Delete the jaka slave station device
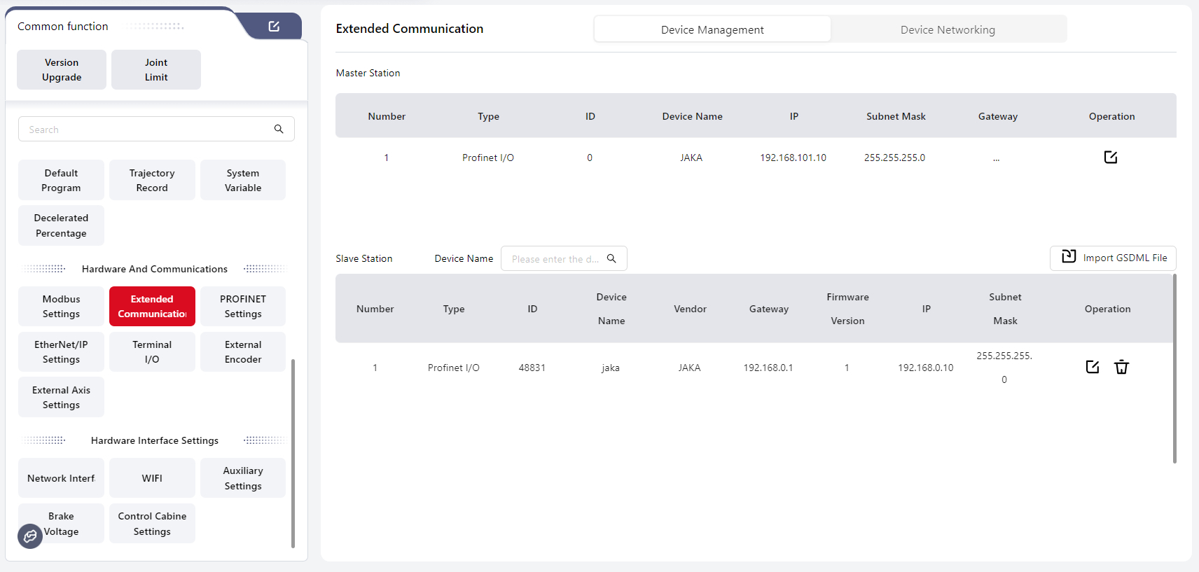 pyautogui.click(x=1121, y=367)
